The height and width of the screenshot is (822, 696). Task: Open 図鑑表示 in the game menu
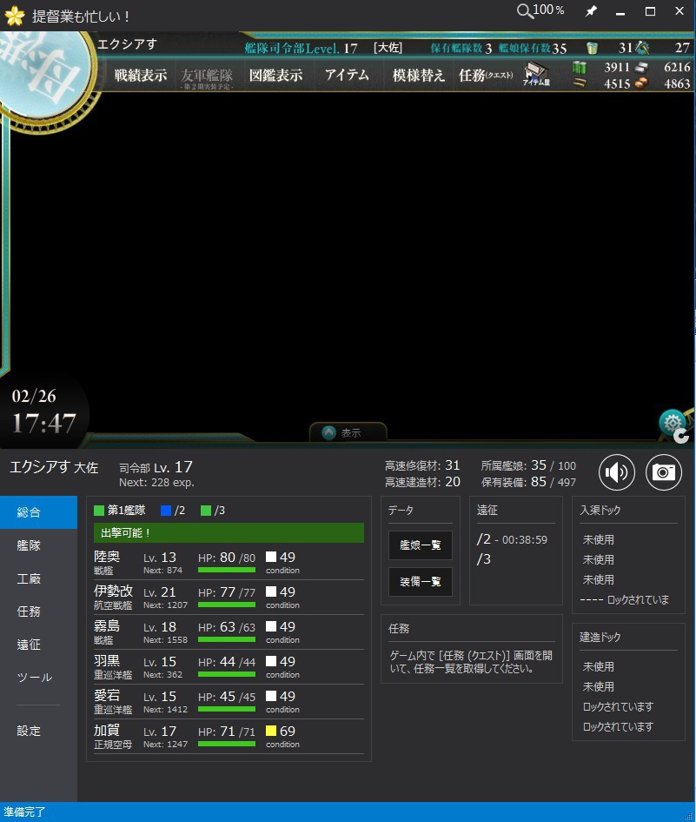click(x=276, y=75)
